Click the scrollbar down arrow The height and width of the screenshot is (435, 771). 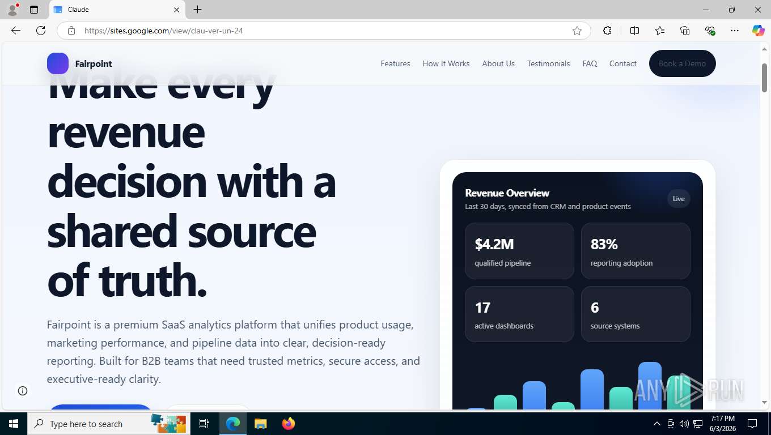coord(764,402)
